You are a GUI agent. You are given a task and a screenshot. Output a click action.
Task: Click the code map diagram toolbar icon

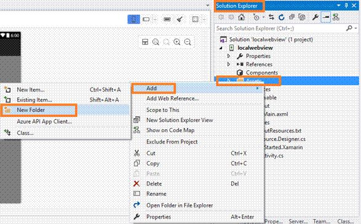(x=336, y=17)
